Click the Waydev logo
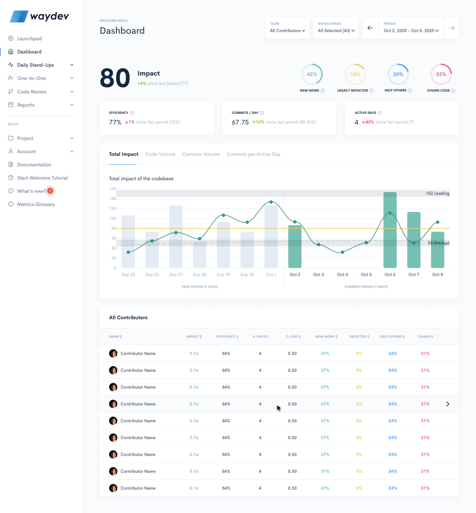The height and width of the screenshot is (513, 476). pos(38,16)
